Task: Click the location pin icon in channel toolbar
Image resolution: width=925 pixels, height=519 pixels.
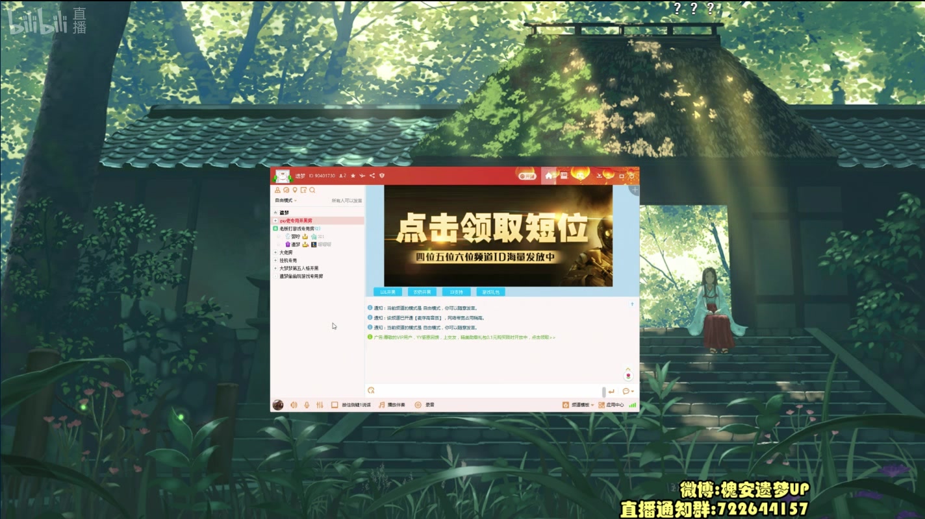Action: pyautogui.click(x=295, y=190)
